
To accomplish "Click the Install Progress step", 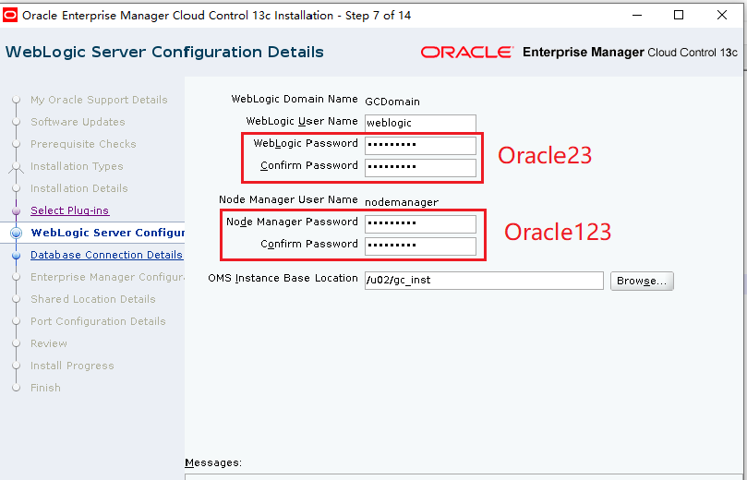I will tap(72, 366).
